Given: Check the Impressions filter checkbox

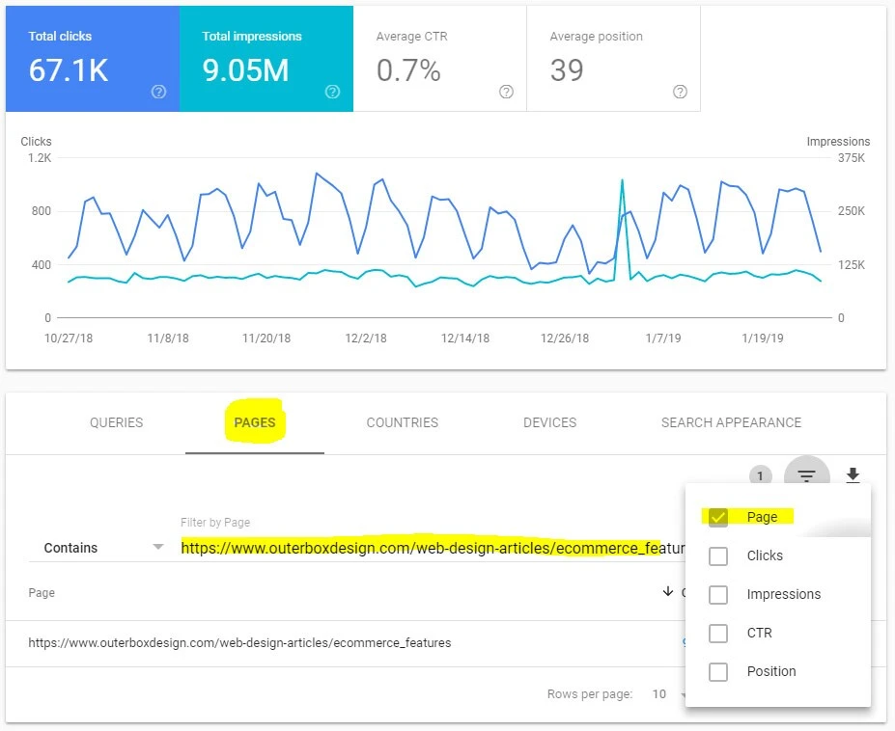Looking at the screenshot, I should [x=718, y=594].
